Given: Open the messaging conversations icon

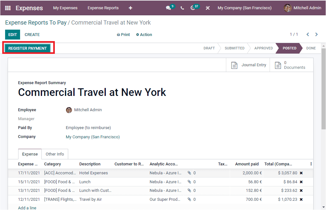Looking at the screenshot, I should (169, 8).
